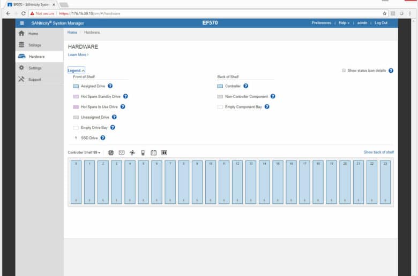418x276 pixels.
Task: Select drive bay 10 in shelf
Action: (x=211, y=182)
